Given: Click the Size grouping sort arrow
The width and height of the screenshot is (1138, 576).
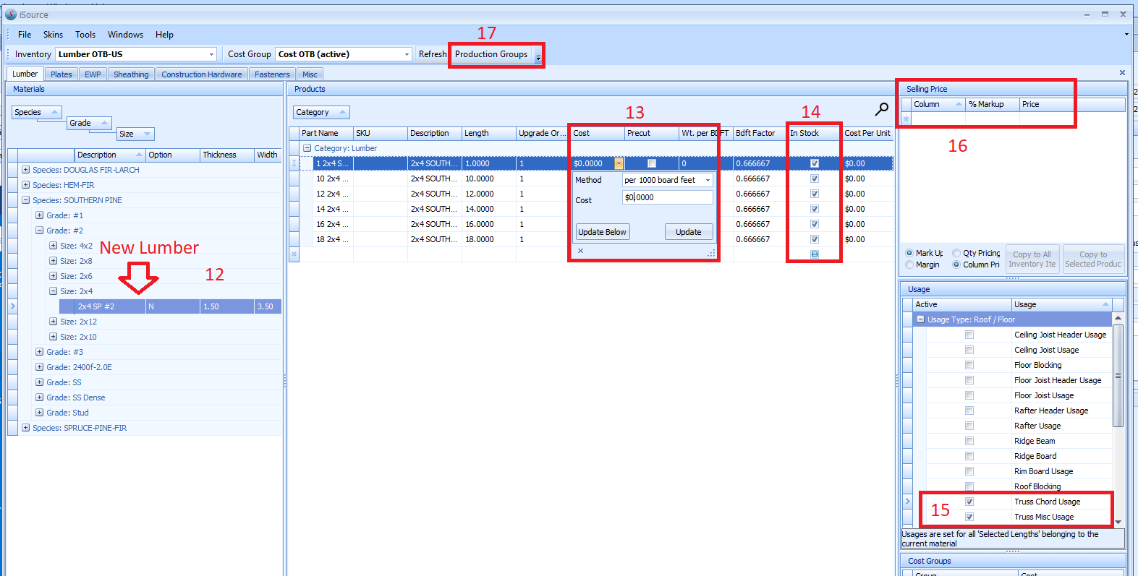Looking at the screenshot, I should 147,134.
